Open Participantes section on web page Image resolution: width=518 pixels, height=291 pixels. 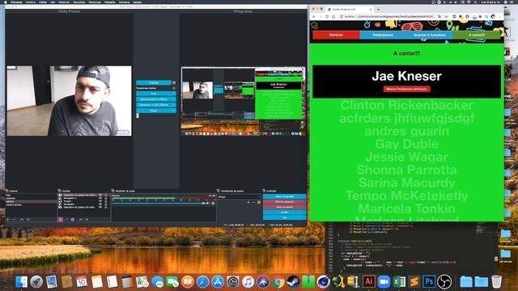(x=383, y=35)
